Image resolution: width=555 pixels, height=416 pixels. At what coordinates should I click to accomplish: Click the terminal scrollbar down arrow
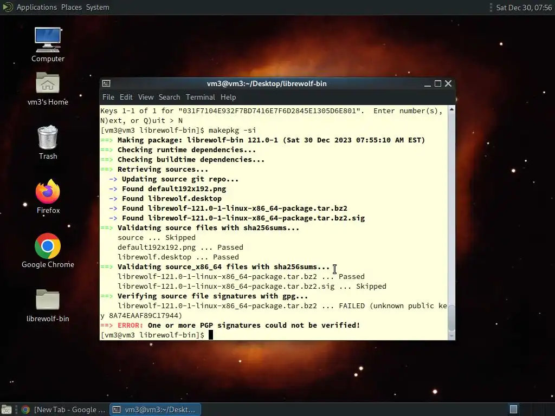pyautogui.click(x=451, y=336)
